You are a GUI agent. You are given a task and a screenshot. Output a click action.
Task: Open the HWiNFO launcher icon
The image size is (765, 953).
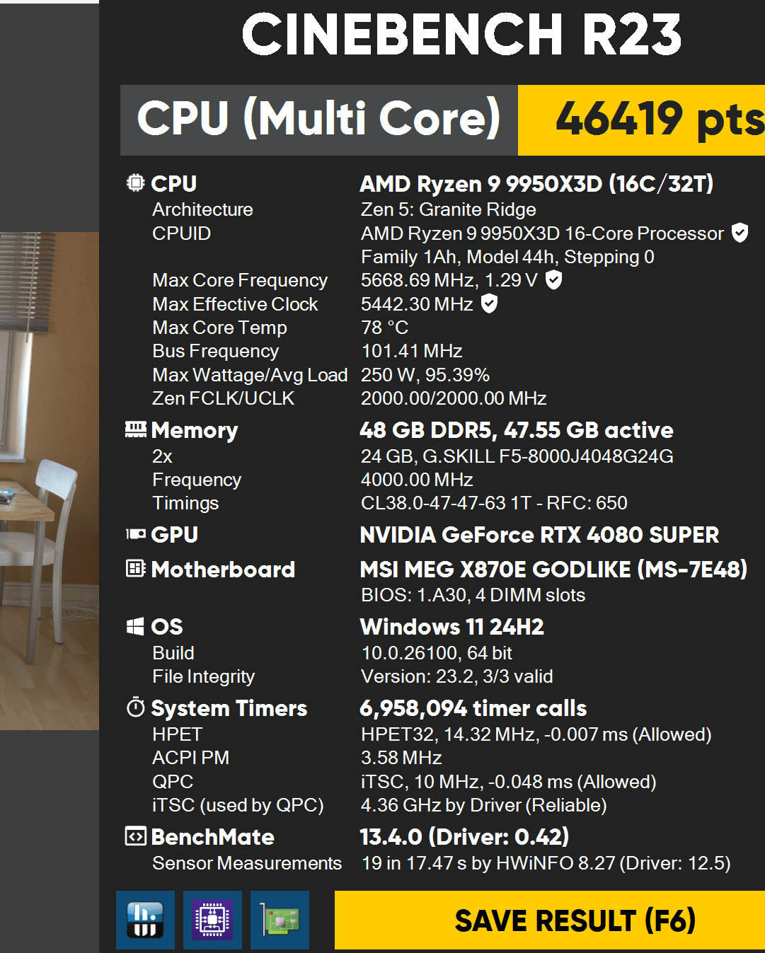[145, 920]
